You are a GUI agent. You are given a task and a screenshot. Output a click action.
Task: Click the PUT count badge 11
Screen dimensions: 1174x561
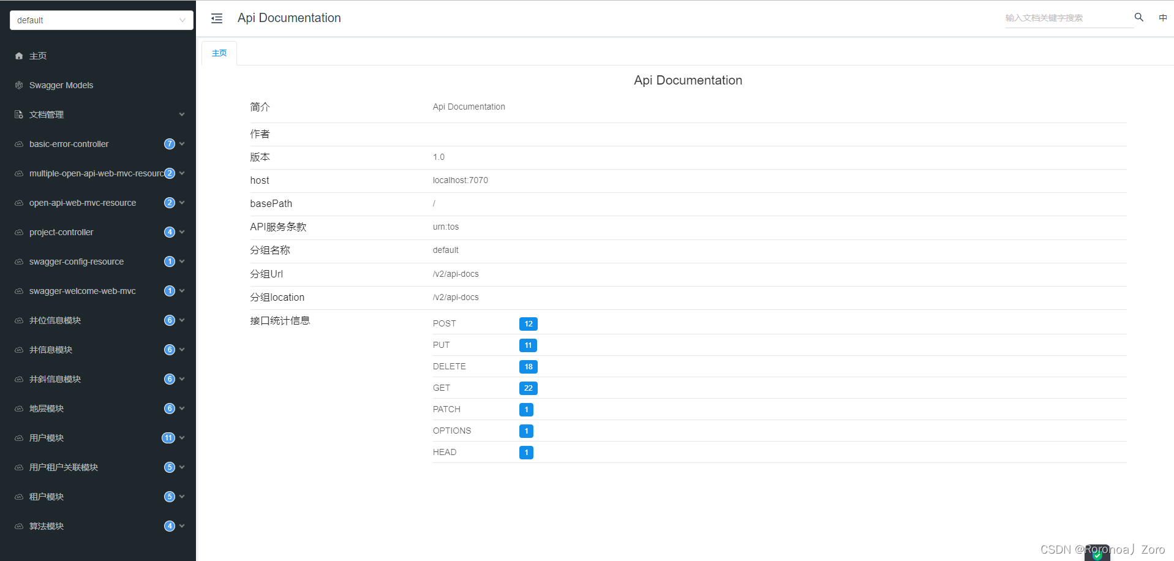click(x=528, y=345)
